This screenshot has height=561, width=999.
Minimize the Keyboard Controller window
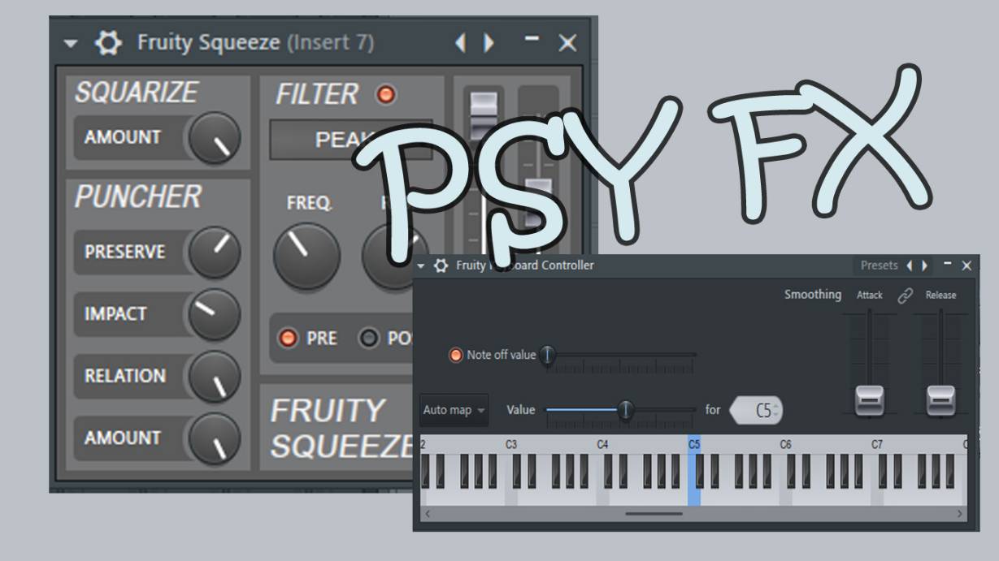coord(948,263)
